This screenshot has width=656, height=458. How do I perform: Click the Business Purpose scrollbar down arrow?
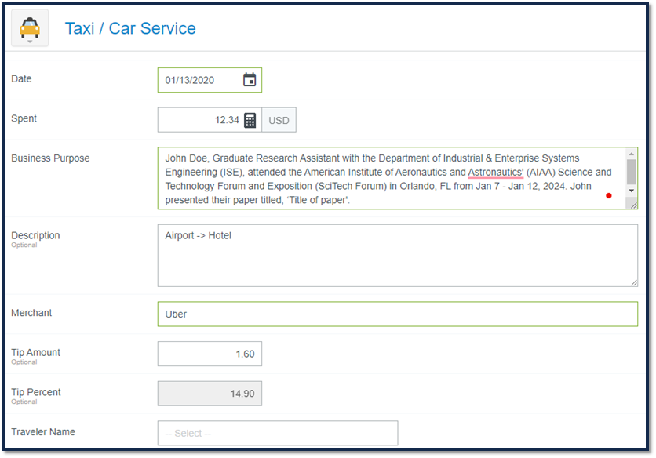632,191
